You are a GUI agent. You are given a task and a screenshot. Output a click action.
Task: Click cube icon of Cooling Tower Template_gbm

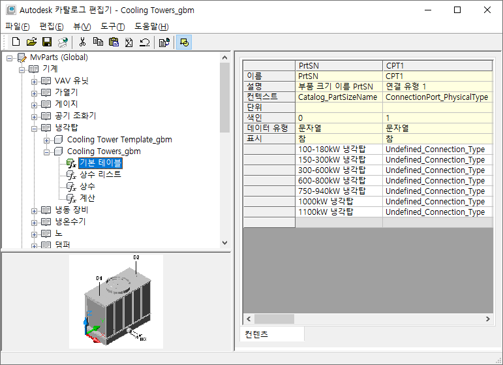pos(58,140)
